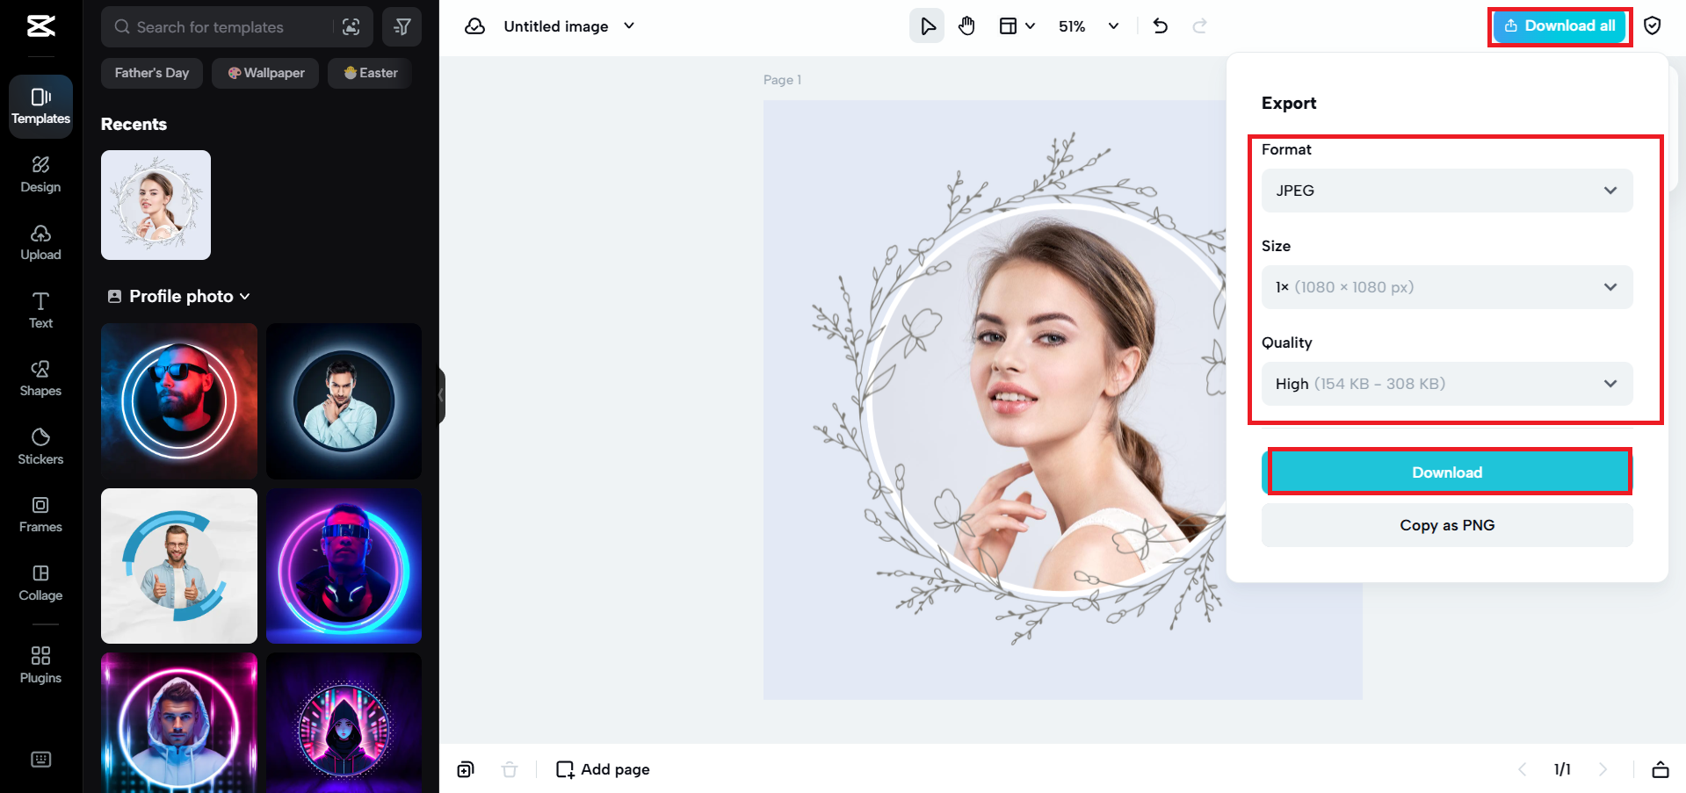Click the cloud save icon
The height and width of the screenshot is (793, 1686).
(x=475, y=26)
